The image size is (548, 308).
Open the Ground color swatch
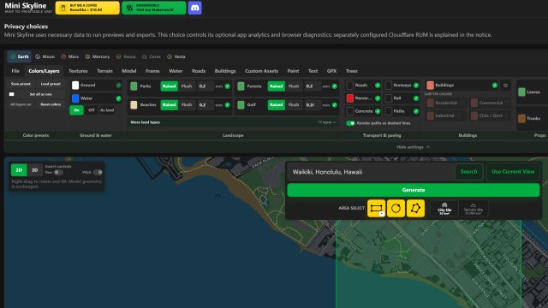(x=75, y=86)
